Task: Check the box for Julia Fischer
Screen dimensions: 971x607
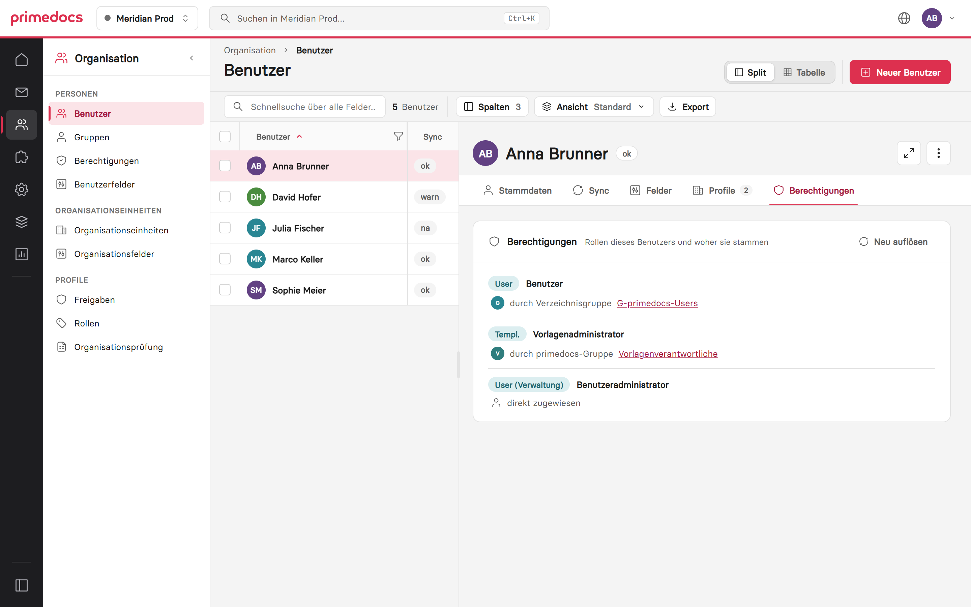Action: click(x=225, y=228)
